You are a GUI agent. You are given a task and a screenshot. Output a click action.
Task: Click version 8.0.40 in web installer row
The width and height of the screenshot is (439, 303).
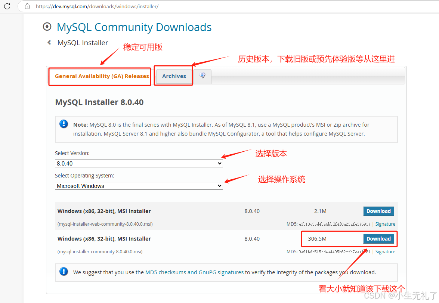252,211
